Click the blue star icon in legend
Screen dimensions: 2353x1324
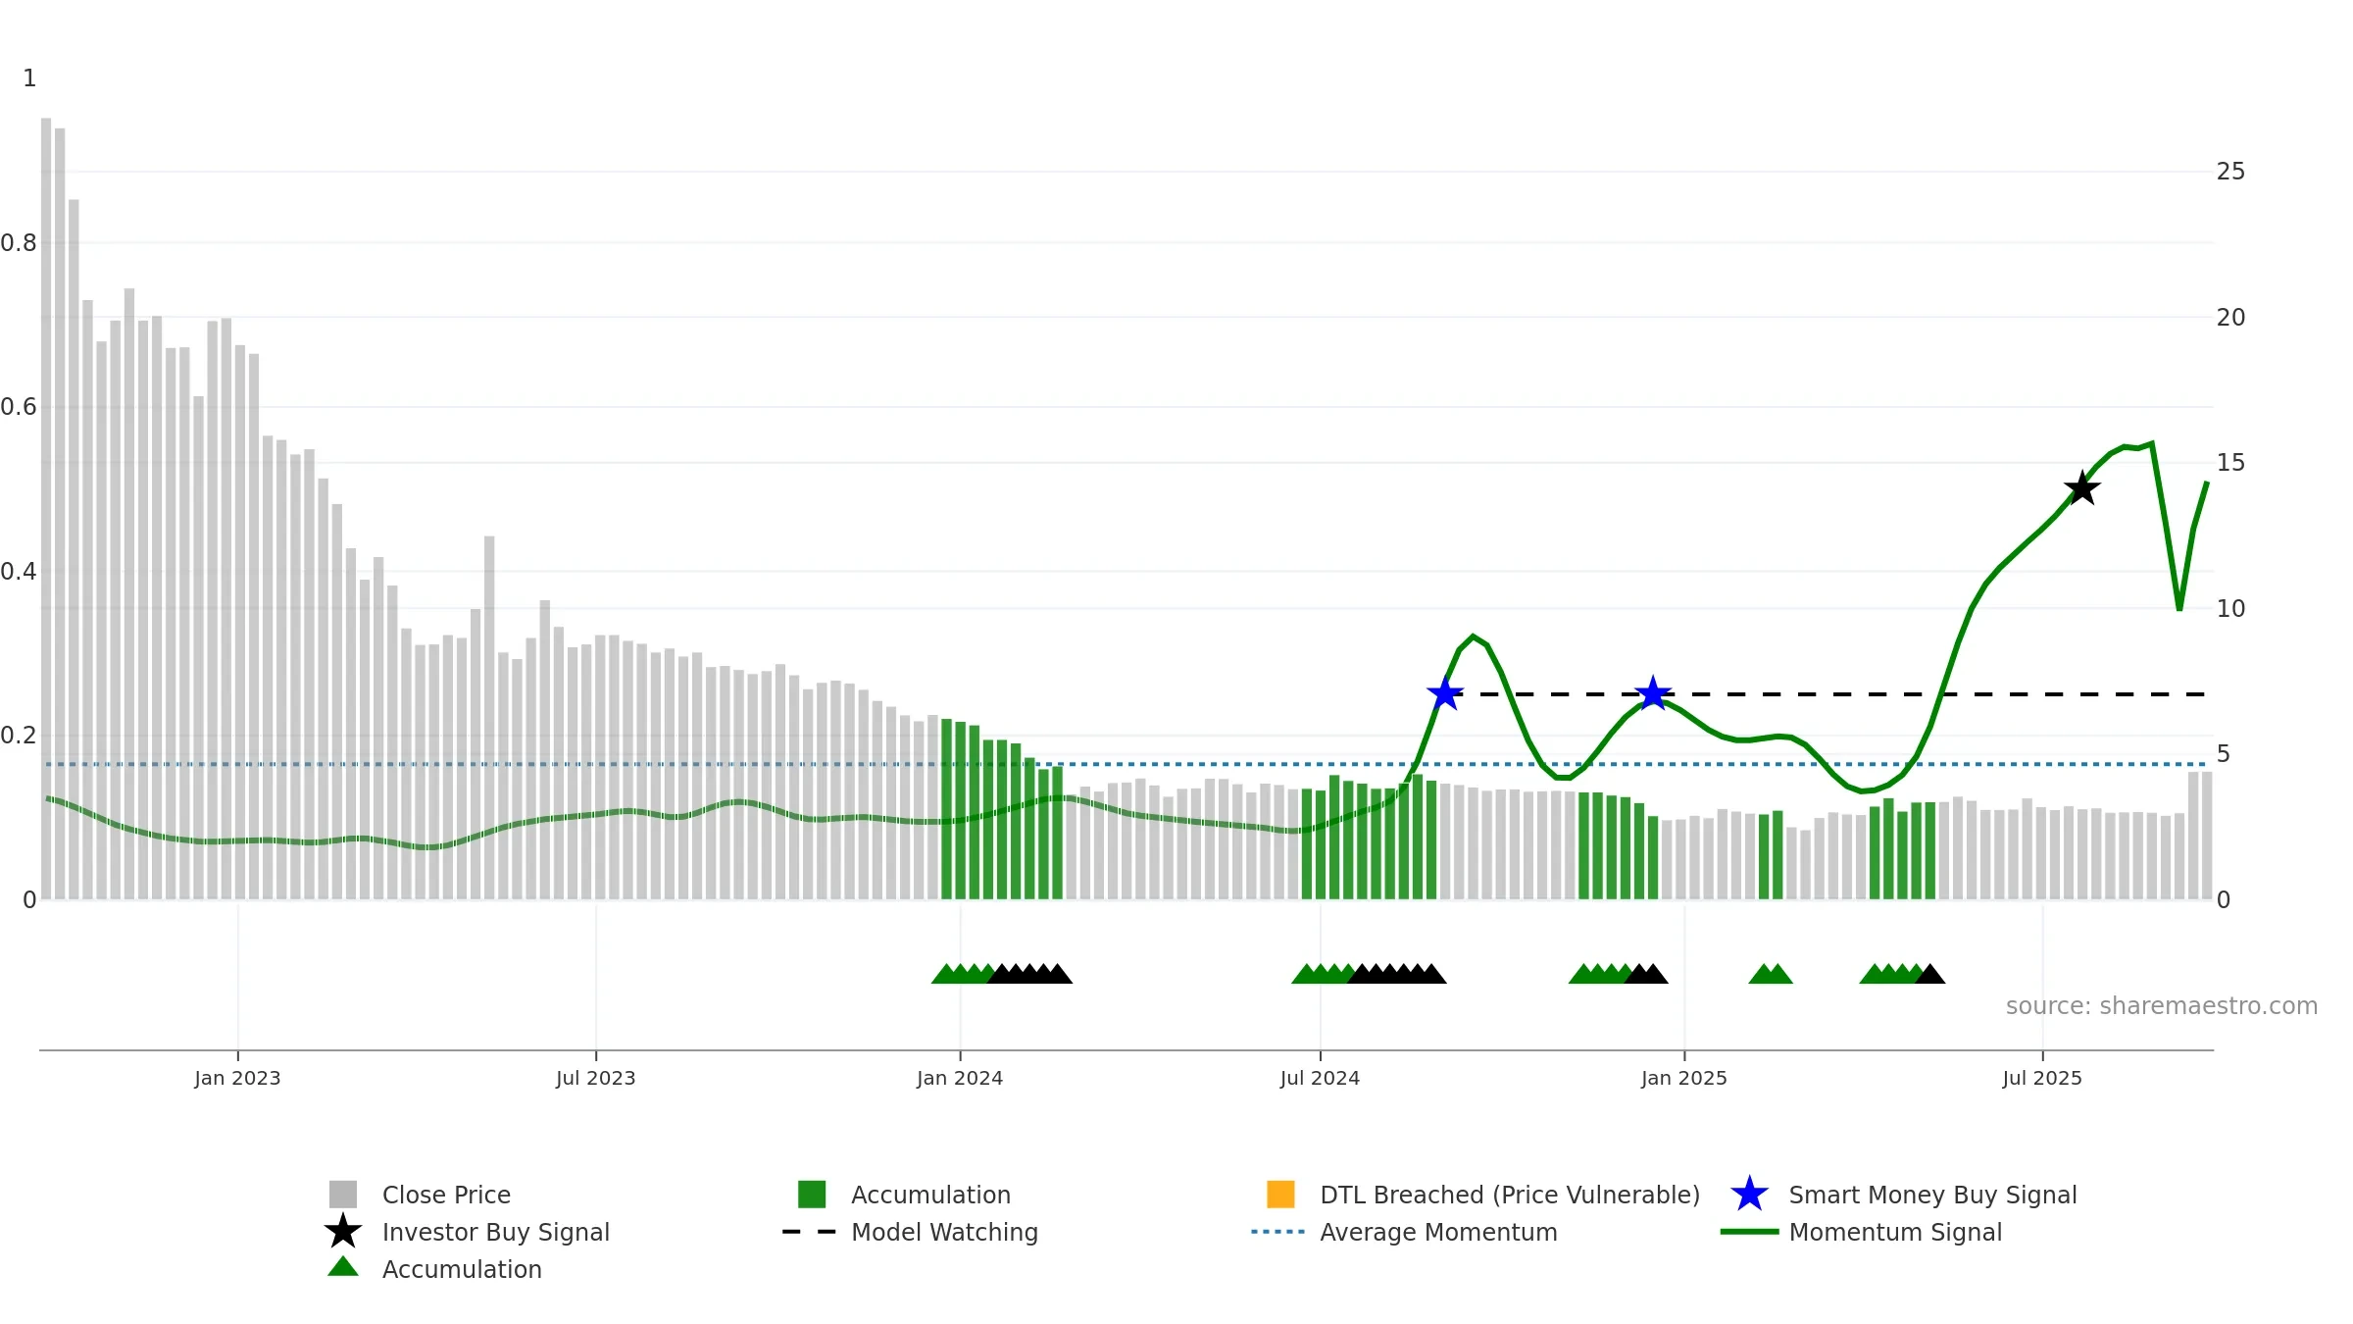(x=1749, y=1195)
